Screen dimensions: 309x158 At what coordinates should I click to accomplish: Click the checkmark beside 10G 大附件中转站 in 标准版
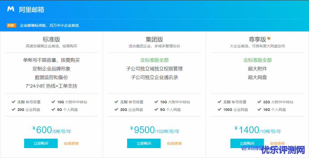click(53, 102)
